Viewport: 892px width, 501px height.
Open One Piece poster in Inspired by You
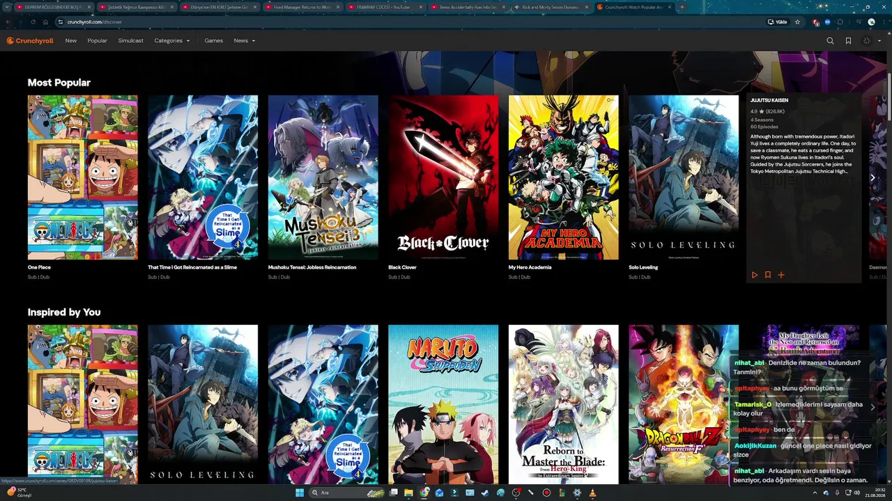(83, 404)
